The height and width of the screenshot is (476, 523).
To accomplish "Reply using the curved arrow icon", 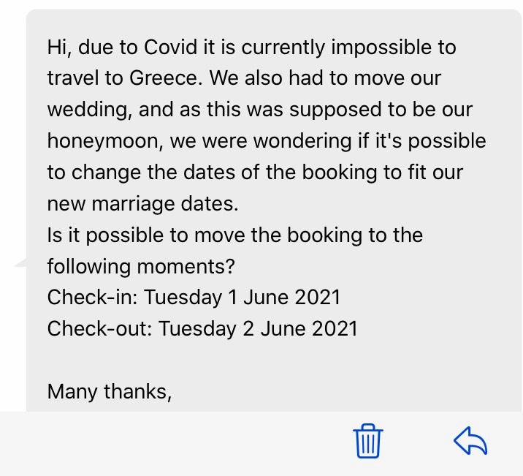I will pos(470,441).
